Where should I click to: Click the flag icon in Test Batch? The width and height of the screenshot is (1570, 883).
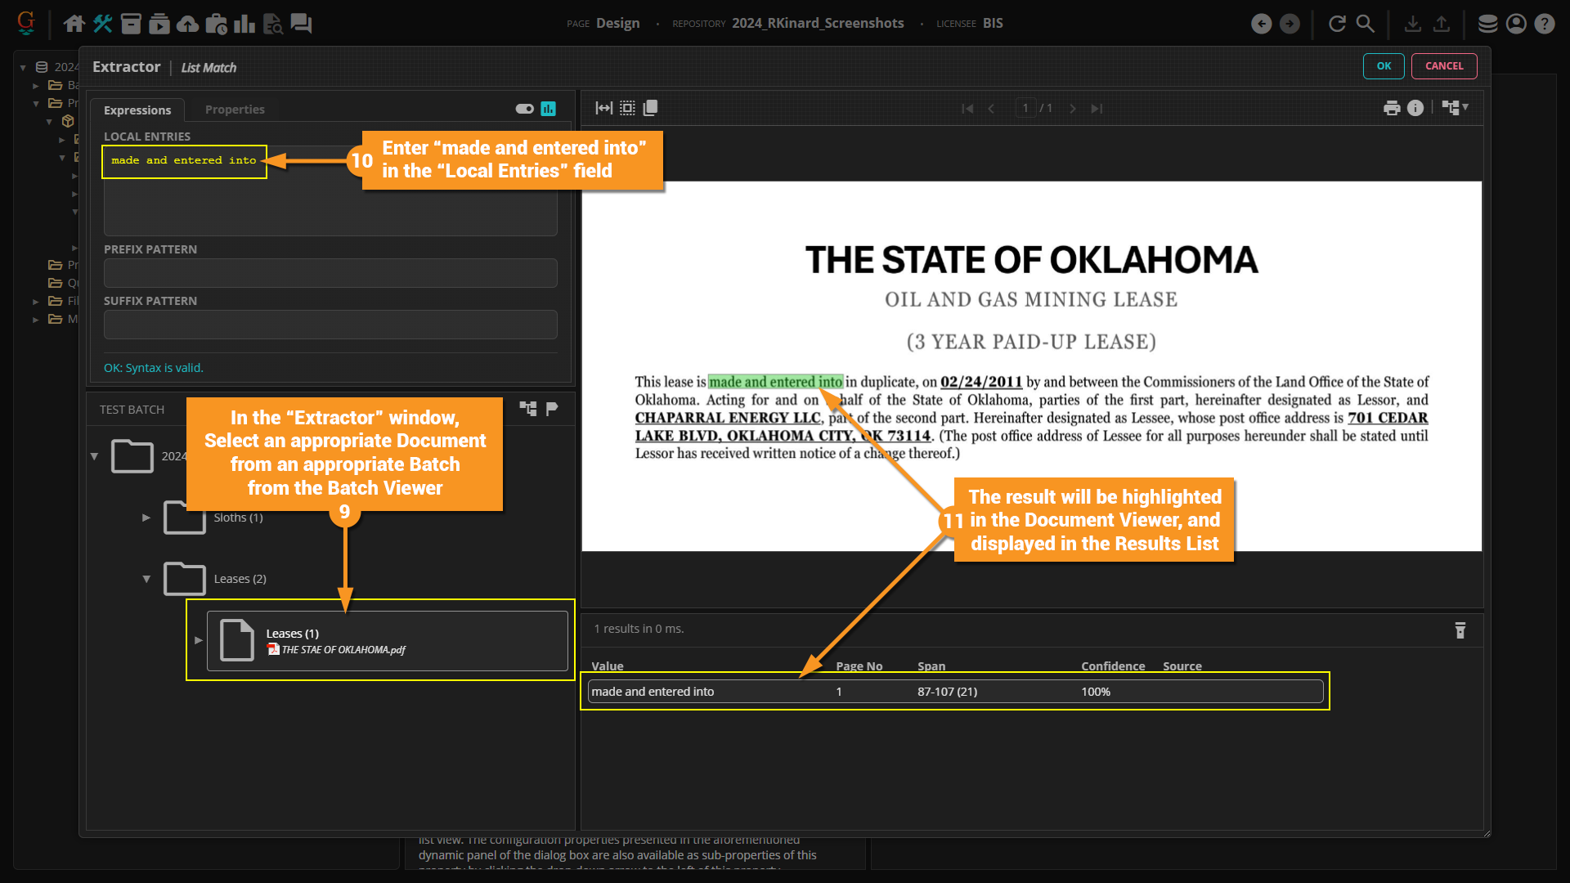tap(553, 409)
